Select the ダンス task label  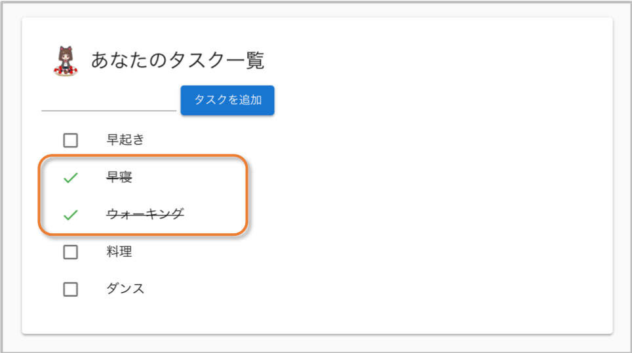[x=125, y=289]
